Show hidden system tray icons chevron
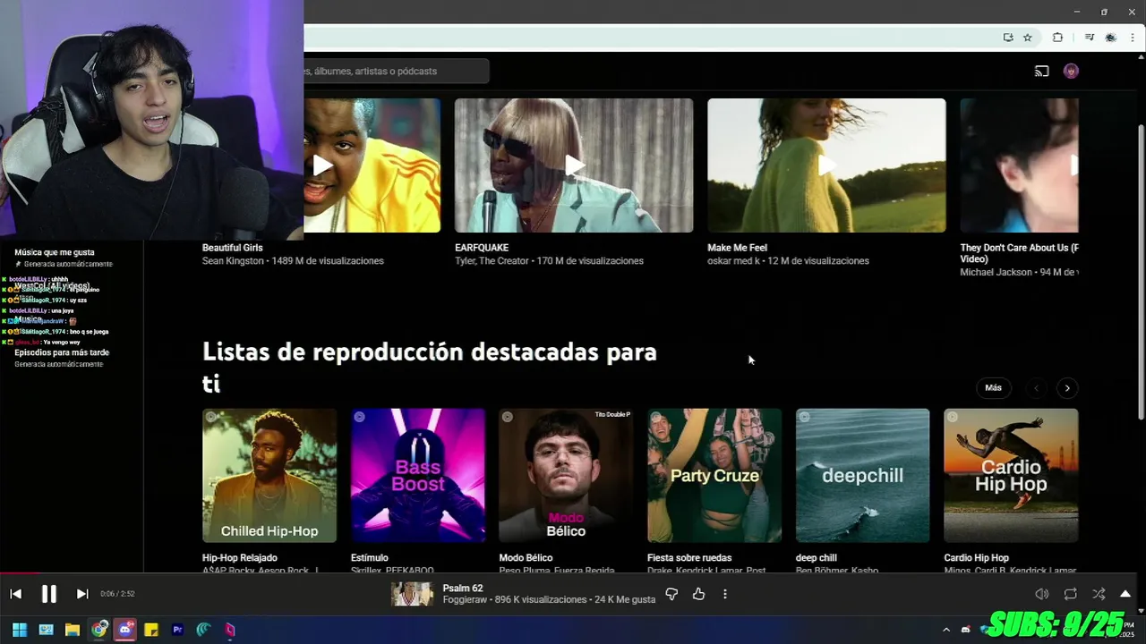 tap(945, 630)
